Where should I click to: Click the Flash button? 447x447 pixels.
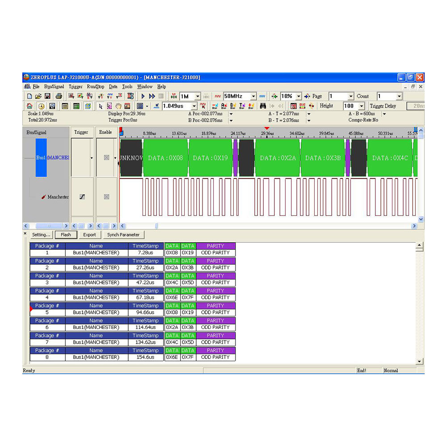pyautogui.click(x=66, y=235)
